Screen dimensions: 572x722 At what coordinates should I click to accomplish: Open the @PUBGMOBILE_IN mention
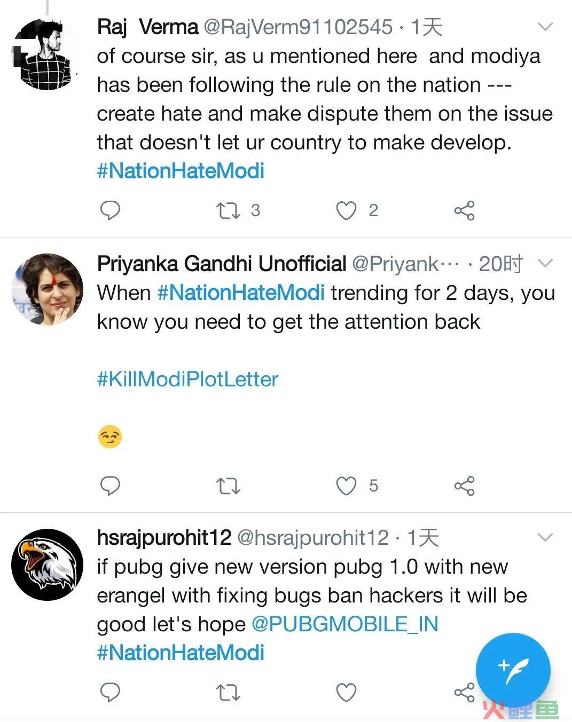coord(344,624)
